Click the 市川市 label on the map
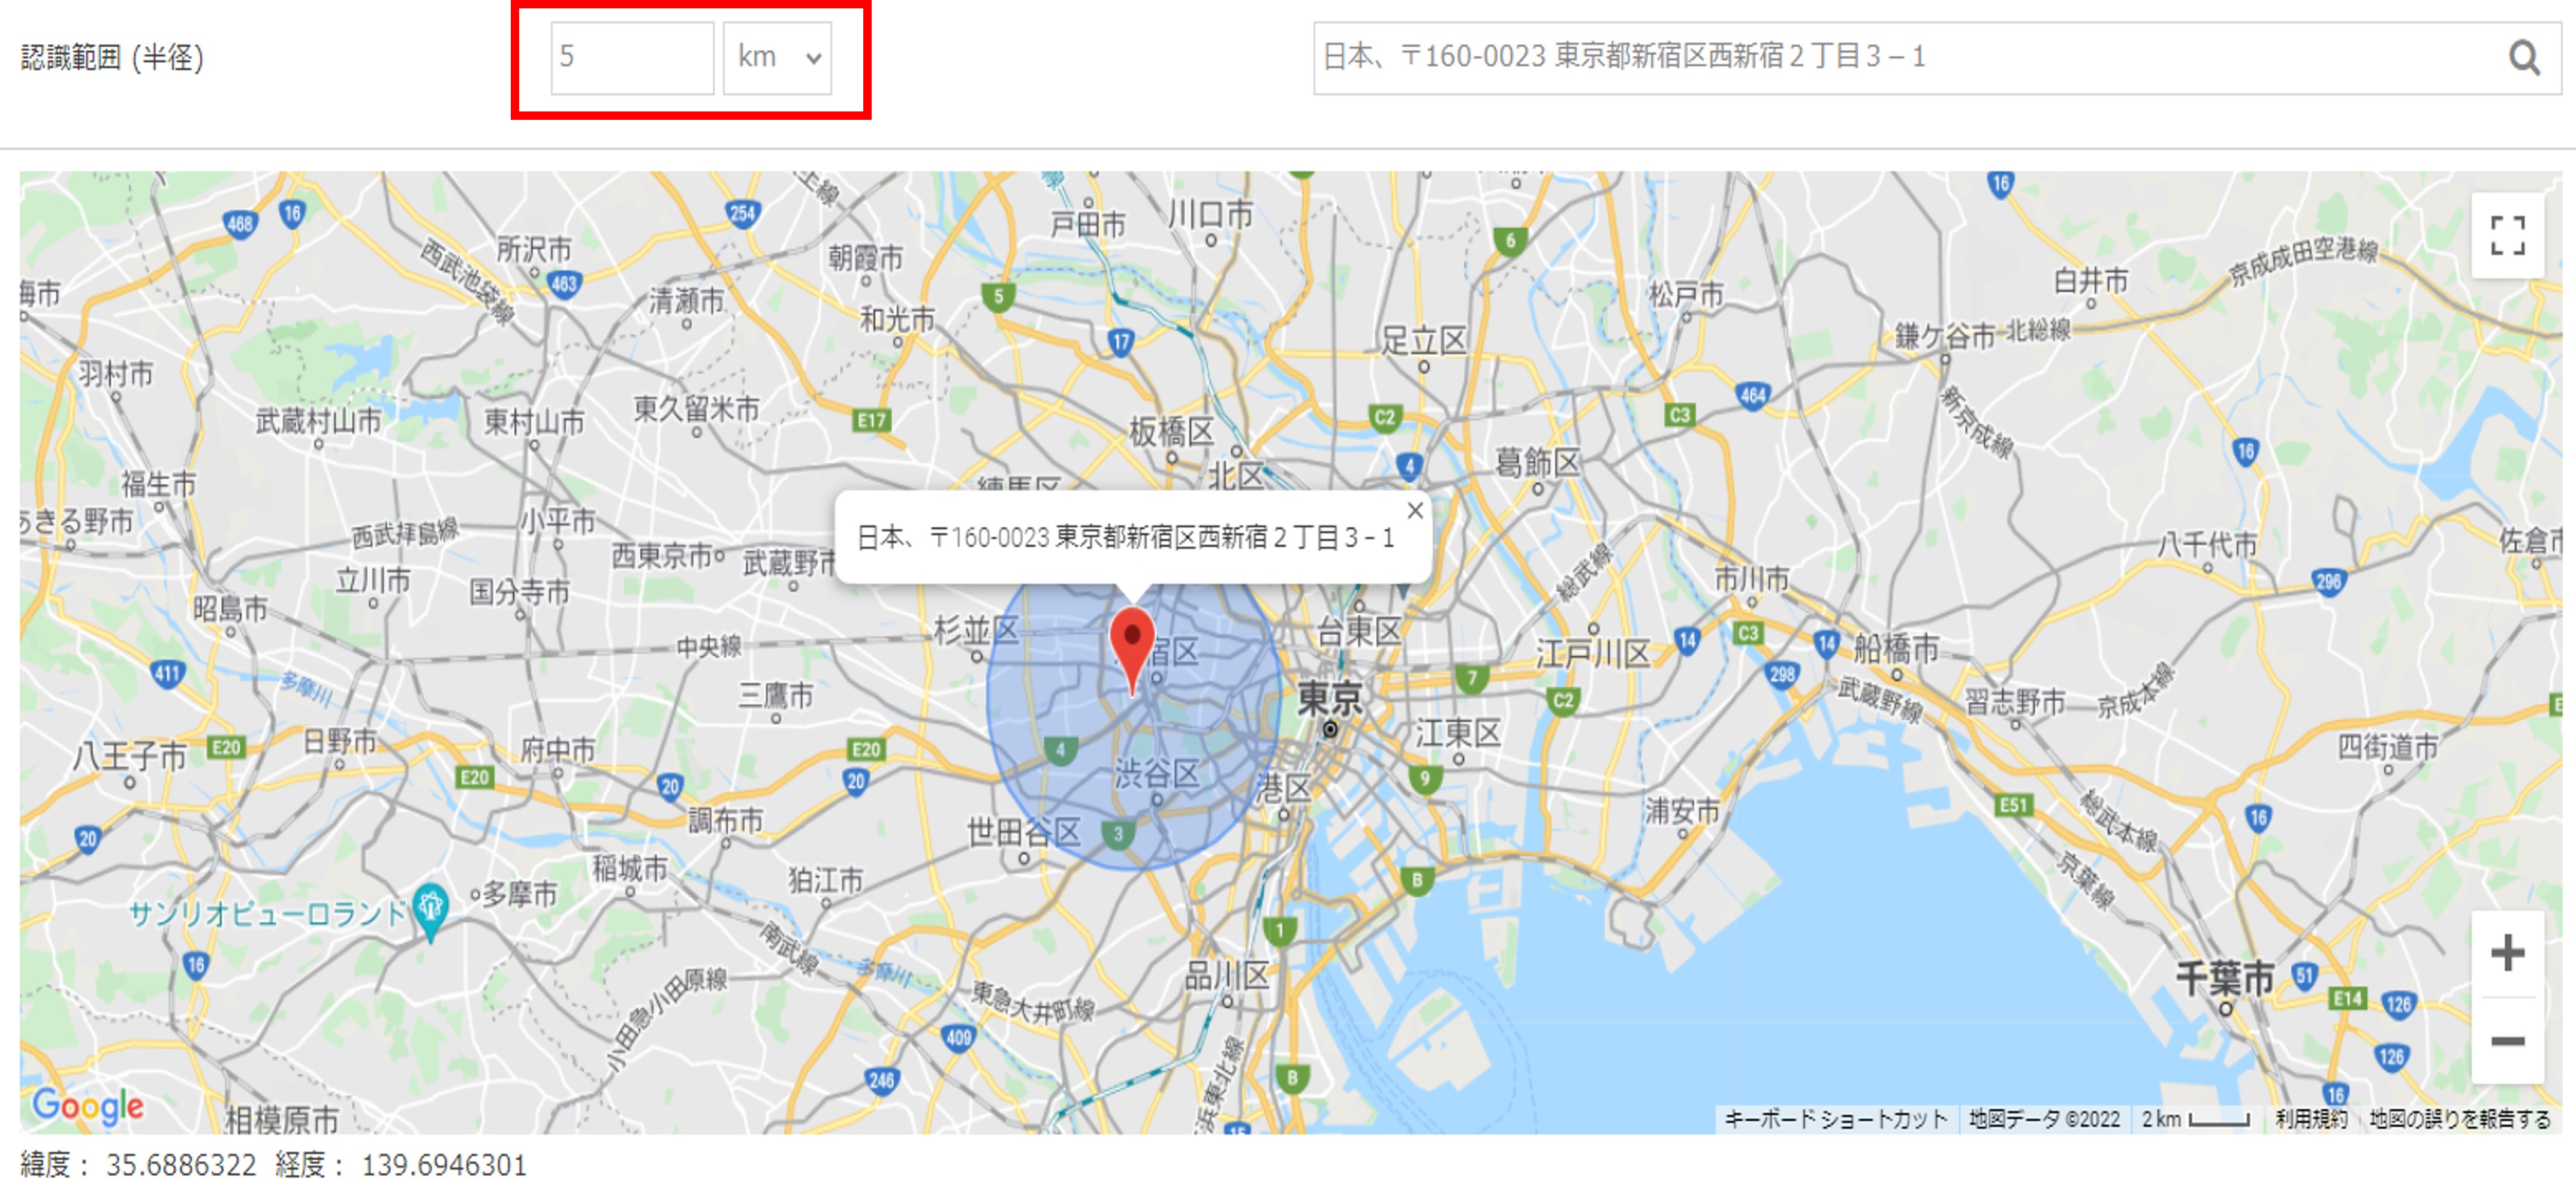Screen dimensions: 2576x1189 point(1752,579)
